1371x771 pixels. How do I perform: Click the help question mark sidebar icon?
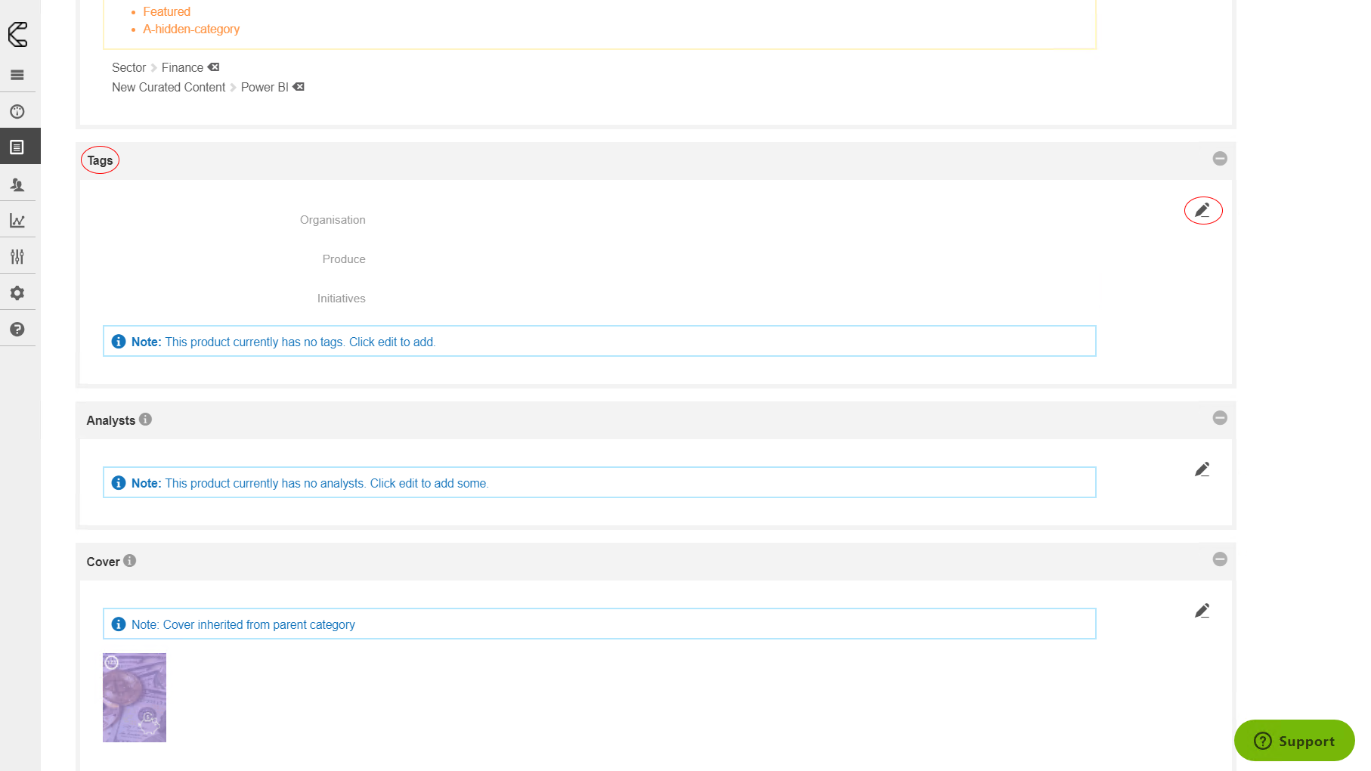pos(17,330)
